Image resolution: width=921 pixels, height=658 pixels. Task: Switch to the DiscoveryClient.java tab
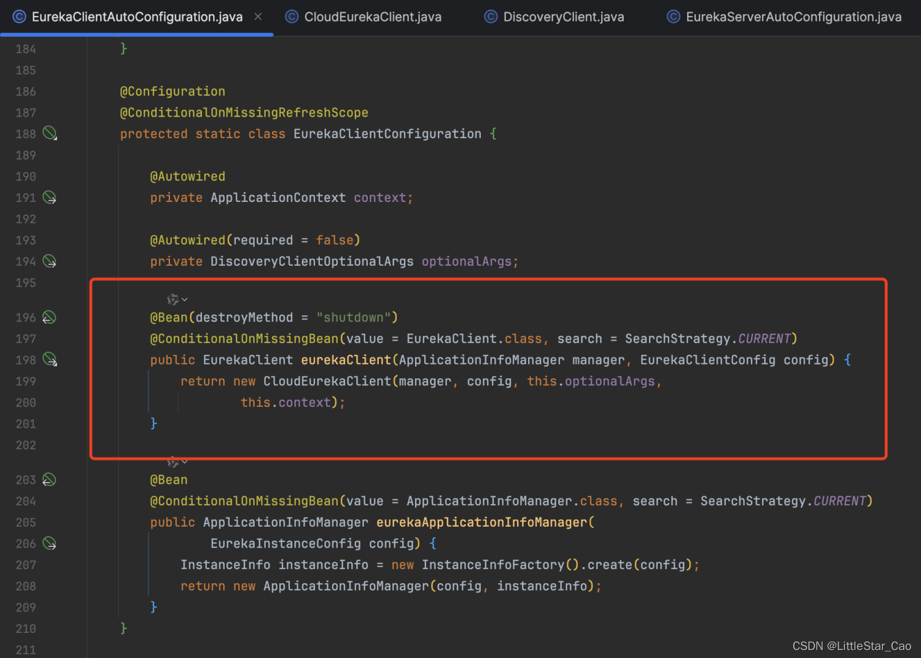coord(554,17)
